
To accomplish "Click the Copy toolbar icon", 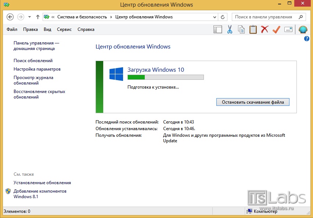I will (241, 29).
